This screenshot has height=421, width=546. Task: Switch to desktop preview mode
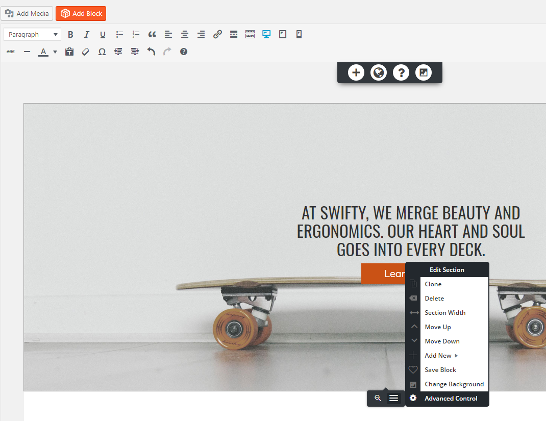click(x=266, y=35)
